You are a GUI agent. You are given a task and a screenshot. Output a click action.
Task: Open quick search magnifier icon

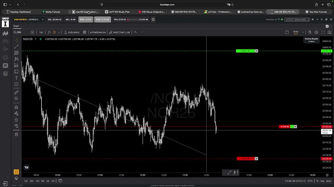click(x=310, y=32)
